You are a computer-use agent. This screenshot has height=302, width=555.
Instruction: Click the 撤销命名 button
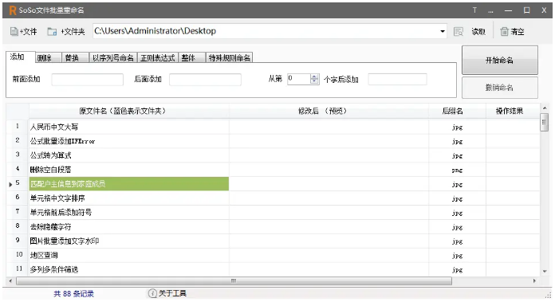coord(499,88)
